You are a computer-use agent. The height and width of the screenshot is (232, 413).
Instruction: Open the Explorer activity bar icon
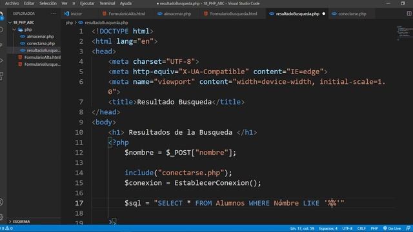coord(1,15)
